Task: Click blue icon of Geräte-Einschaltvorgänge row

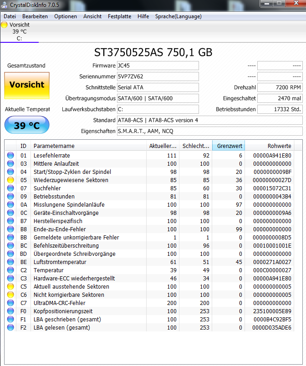Action: click(x=10, y=213)
